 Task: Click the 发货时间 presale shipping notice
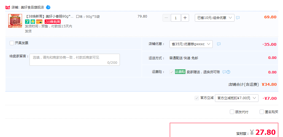(x=48, y=29)
